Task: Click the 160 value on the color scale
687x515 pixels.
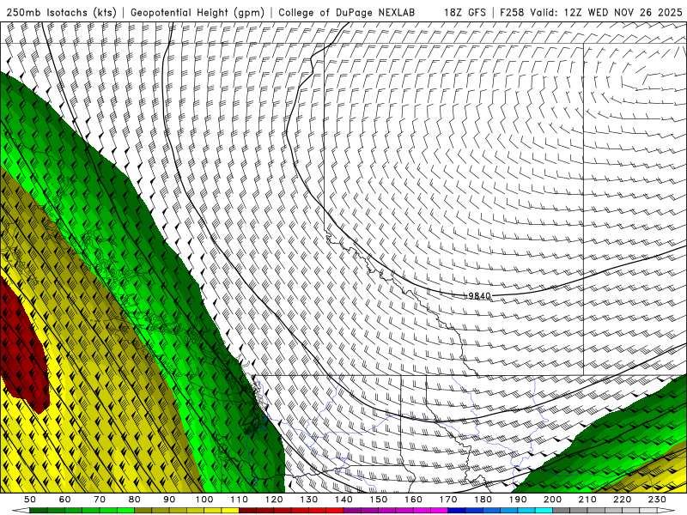Action: [414, 500]
